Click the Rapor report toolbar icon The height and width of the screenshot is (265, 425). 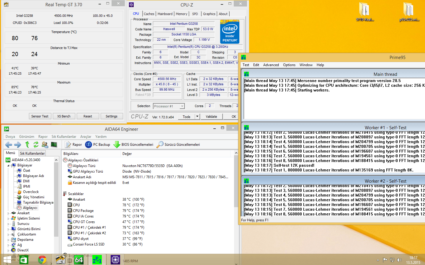pos(73,145)
